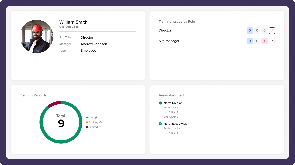This screenshot has width=295, height=165.
Task: Click Site Manager's red outlined badge showing 7
Action: (x=272, y=41)
